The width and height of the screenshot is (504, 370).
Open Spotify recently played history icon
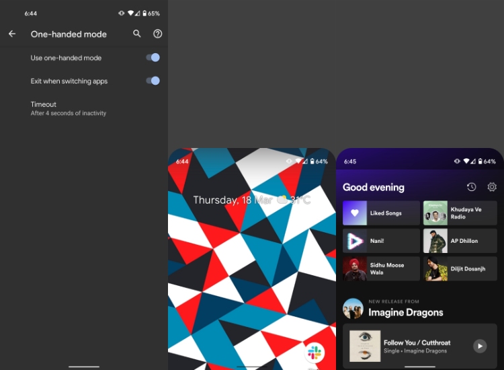click(x=472, y=187)
